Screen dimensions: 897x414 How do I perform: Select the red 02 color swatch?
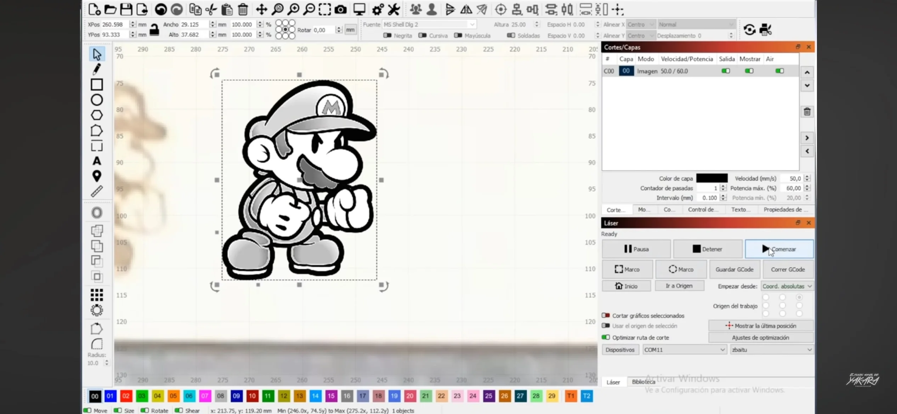126,396
